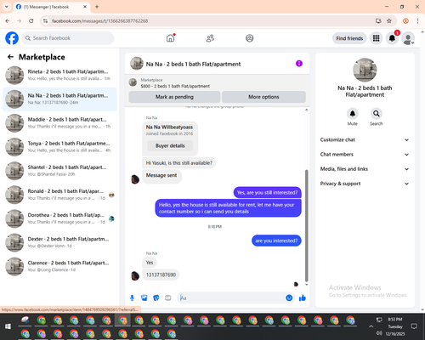Open the Chrome three-dot menu

(417, 21)
